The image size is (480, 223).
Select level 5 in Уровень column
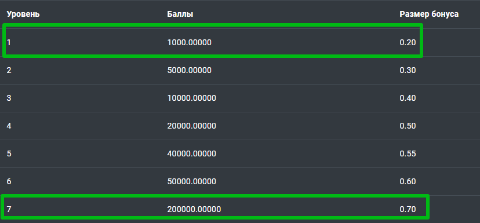coord(9,153)
